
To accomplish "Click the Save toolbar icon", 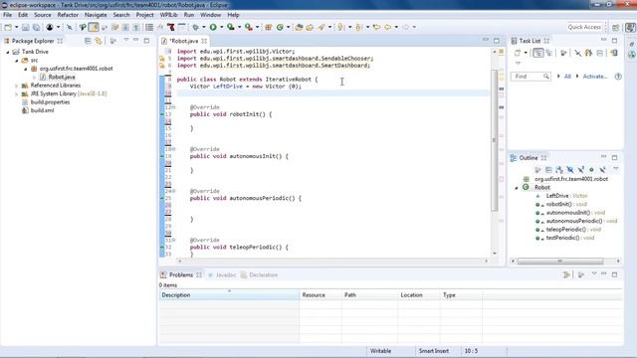I will (x=26, y=27).
